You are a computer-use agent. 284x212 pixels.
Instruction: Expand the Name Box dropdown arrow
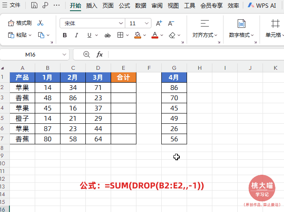click(x=64, y=54)
